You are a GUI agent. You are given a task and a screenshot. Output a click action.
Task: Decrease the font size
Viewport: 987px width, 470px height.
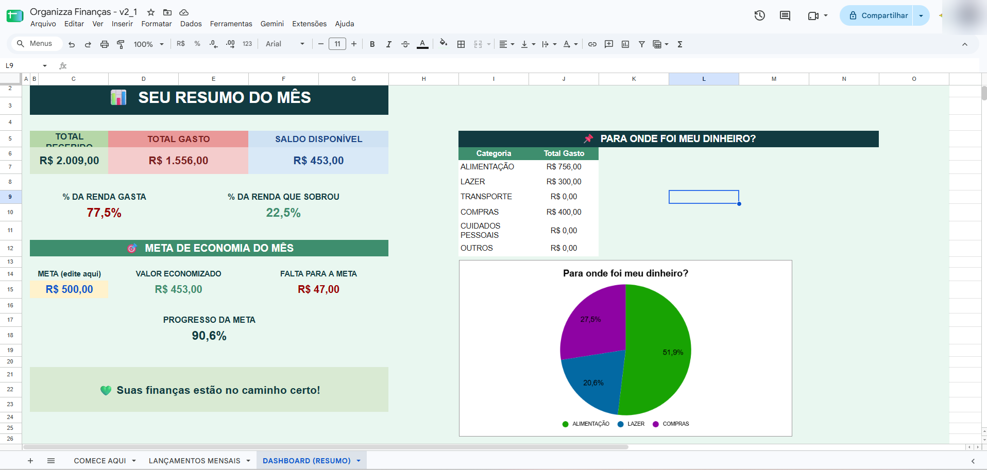[321, 44]
